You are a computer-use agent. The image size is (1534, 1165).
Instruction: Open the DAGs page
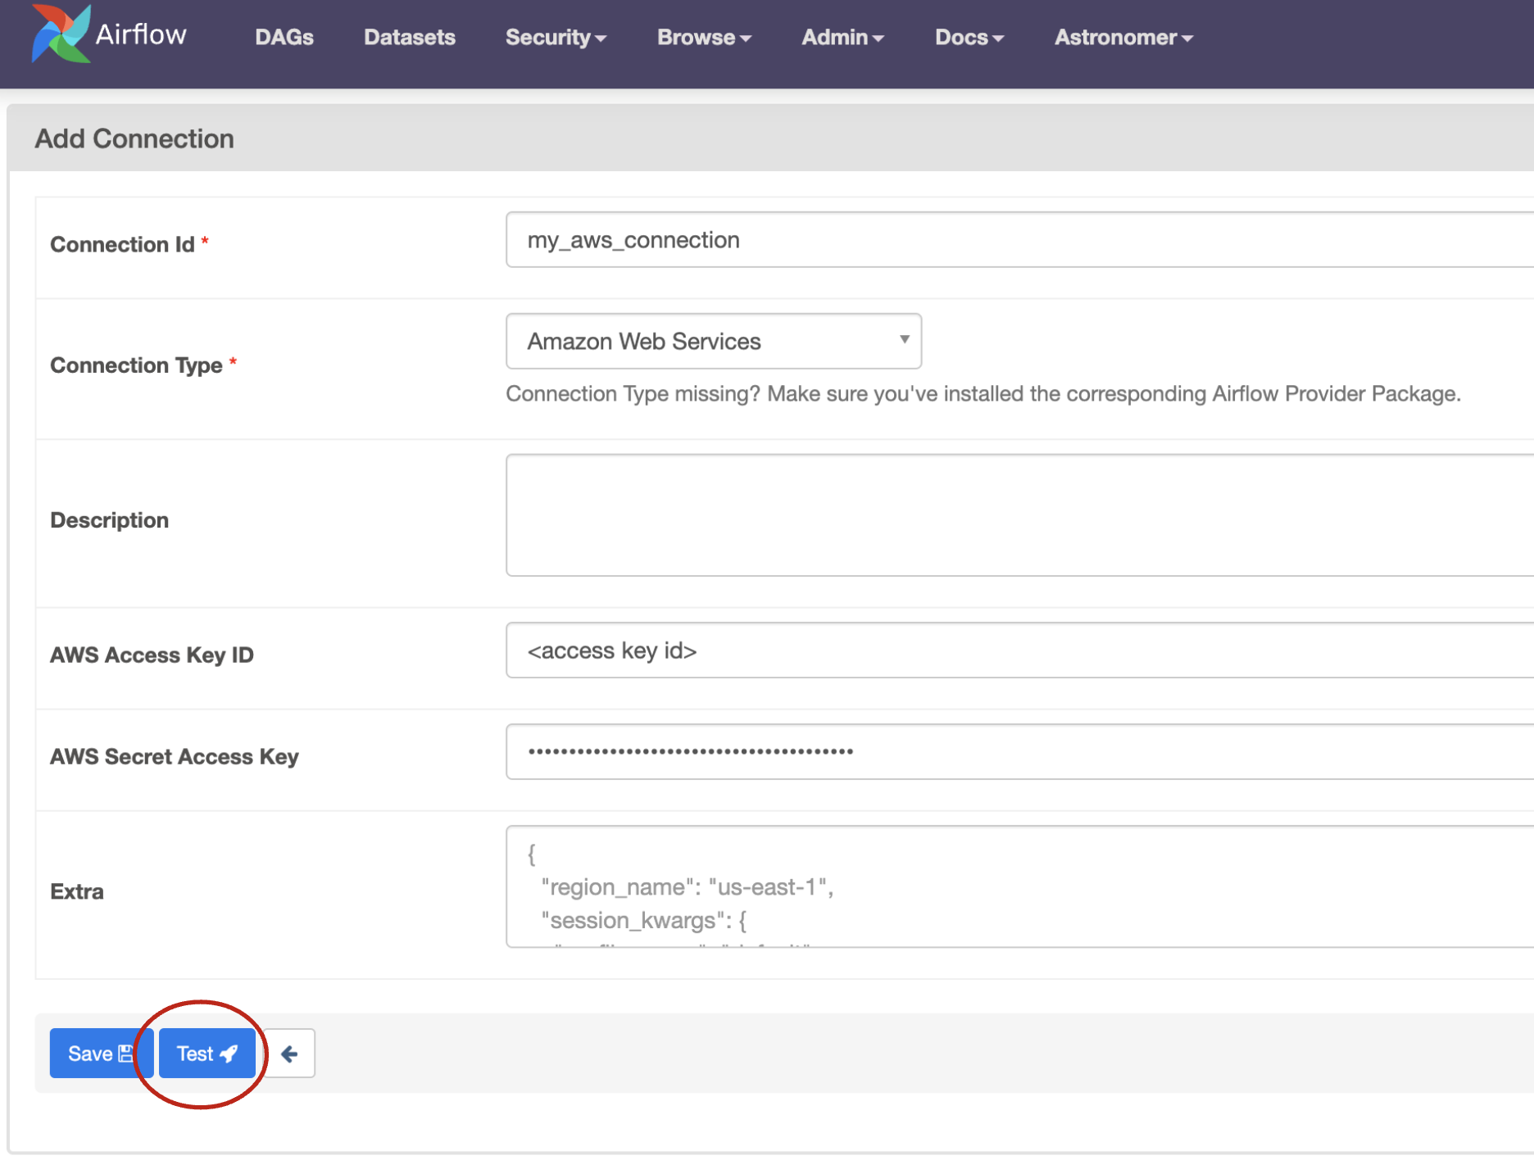[x=284, y=38]
